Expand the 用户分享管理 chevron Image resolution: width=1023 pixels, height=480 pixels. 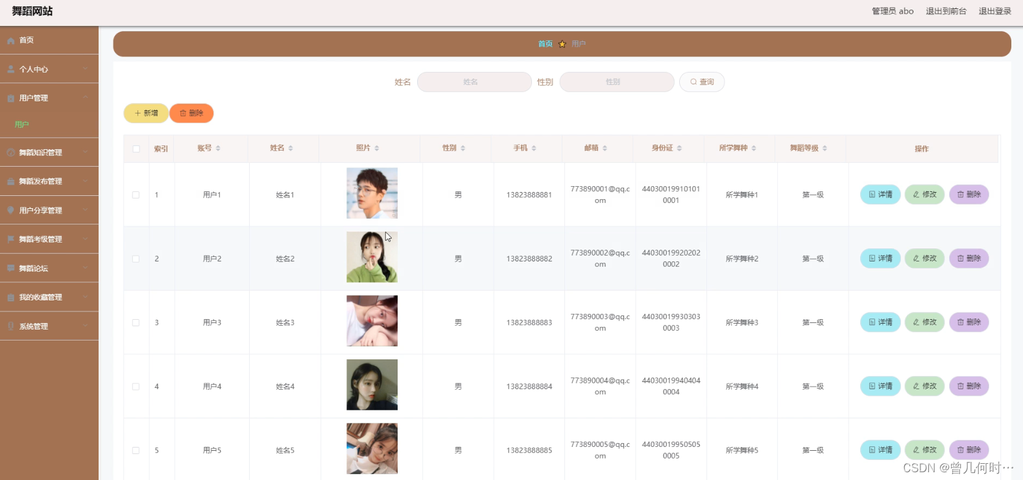coord(86,210)
